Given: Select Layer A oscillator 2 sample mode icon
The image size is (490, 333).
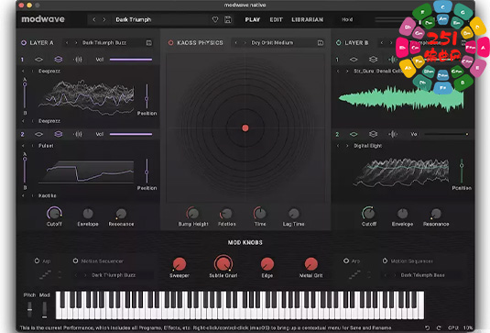Looking at the screenshot, I should [x=78, y=134].
